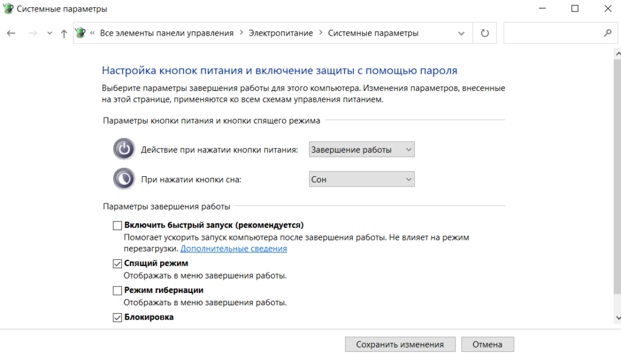Click the power options icon in address bar
This screenshot has width=621, height=353.
(81, 33)
